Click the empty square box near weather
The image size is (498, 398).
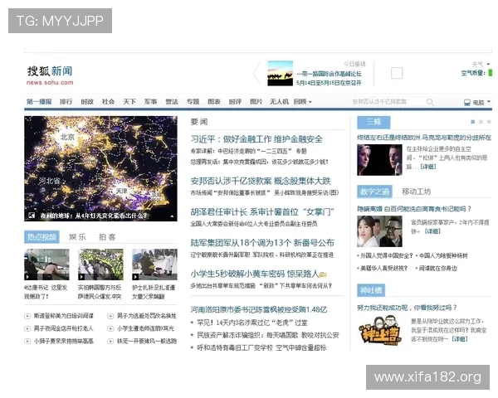[x=397, y=73]
